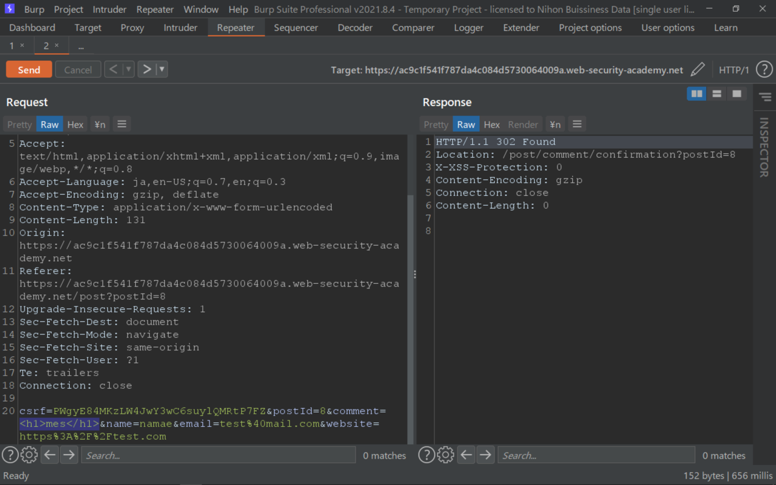Open the Help menu
Viewport: 776px width, 485px height.
(238, 9)
